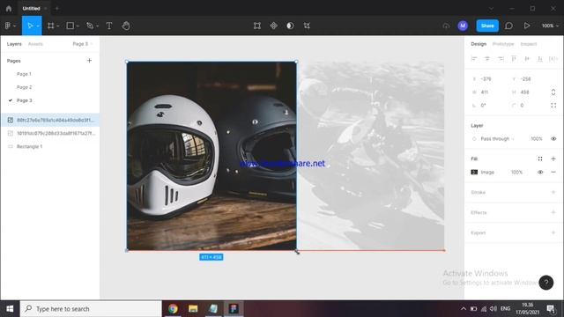Add a stroke with plus icon

tap(553, 192)
